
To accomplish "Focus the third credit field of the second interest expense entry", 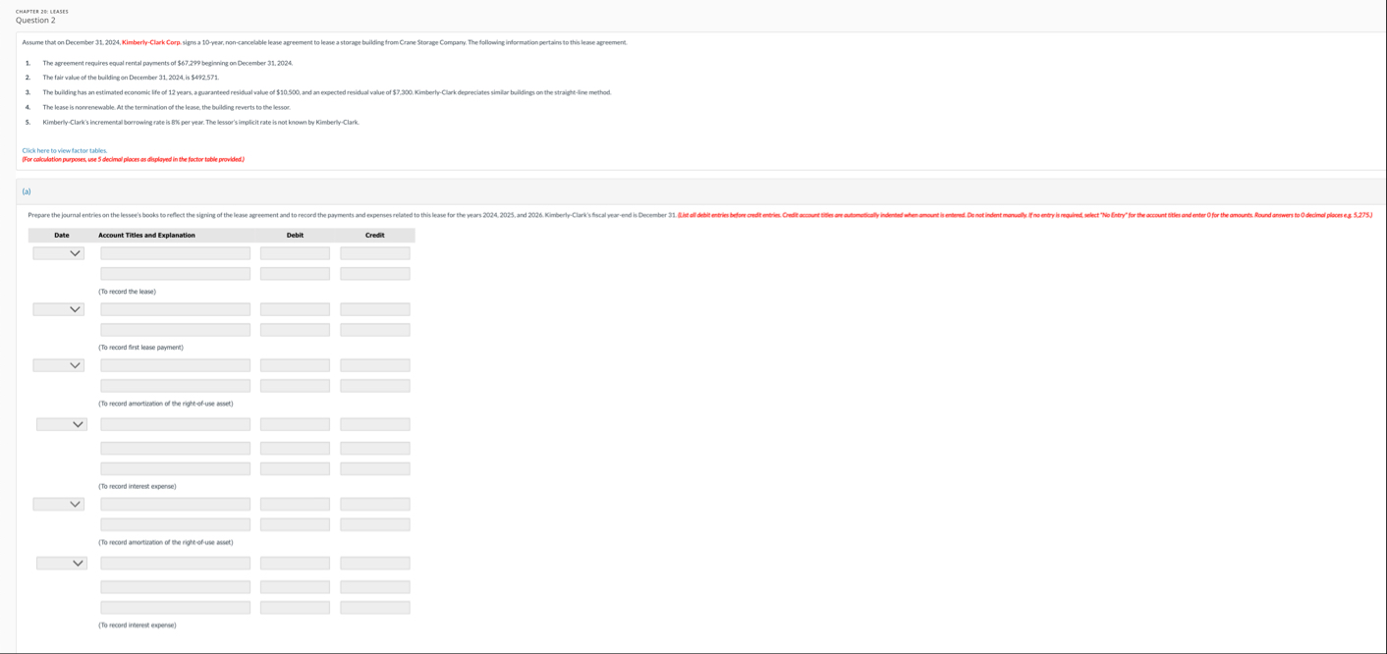I will pyautogui.click(x=375, y=607).
